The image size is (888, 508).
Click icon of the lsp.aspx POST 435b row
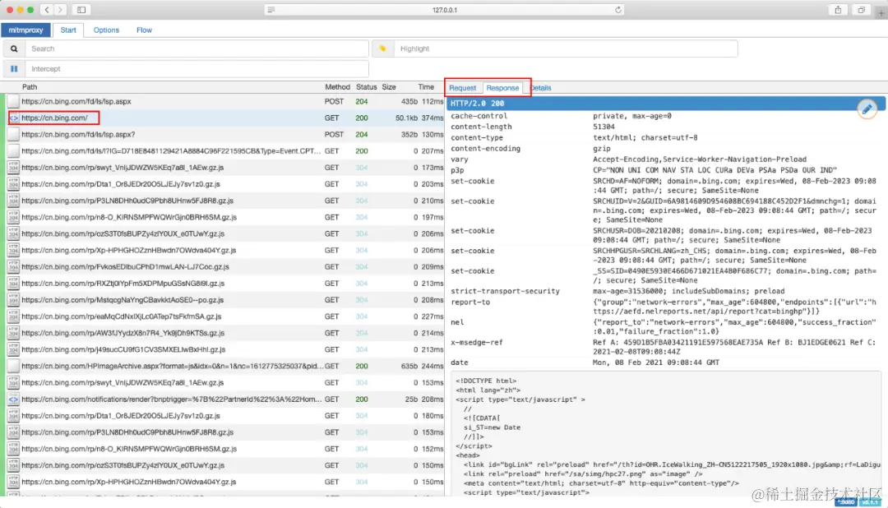14,101
